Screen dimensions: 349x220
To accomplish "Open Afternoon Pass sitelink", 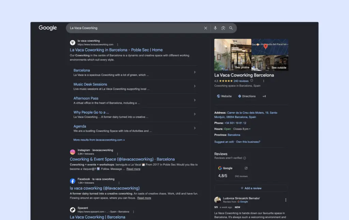I will [x=86, y=98].
